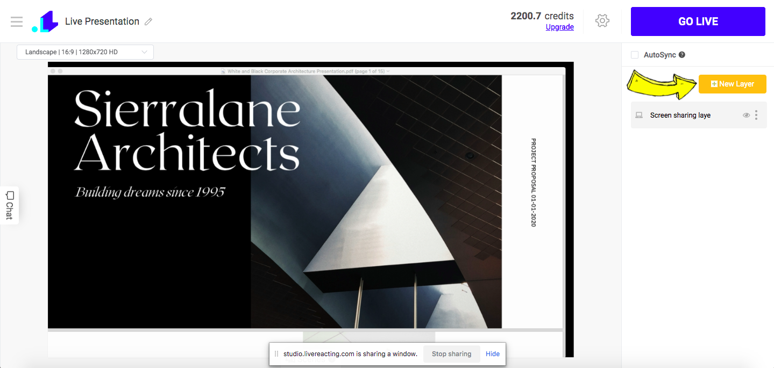Open the hamburger main menu
Image resolution: width=774 pixels, height=368 pixels.
point(17,21)
